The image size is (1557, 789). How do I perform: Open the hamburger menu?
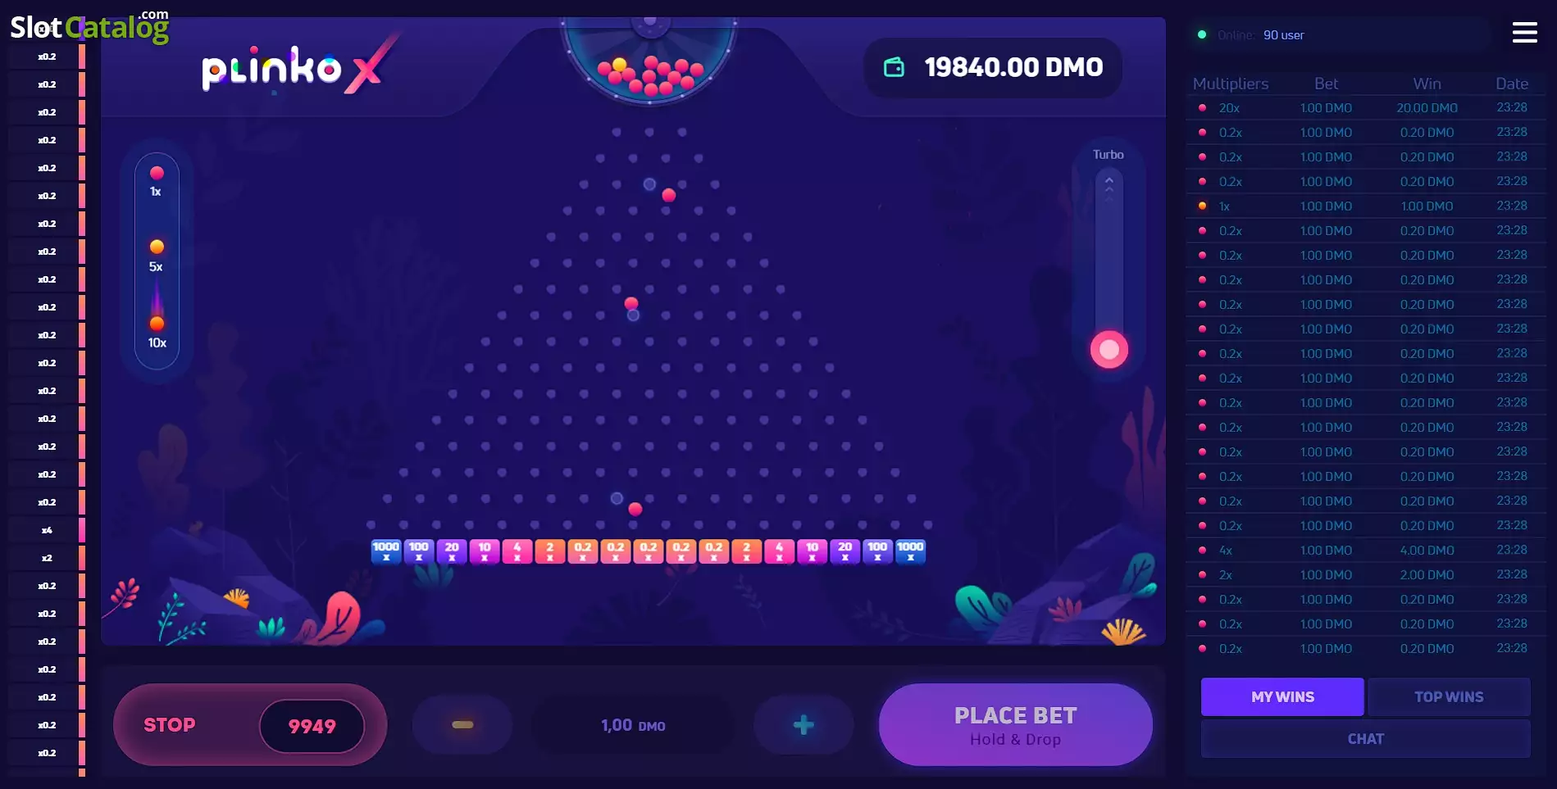(1524, 33)
